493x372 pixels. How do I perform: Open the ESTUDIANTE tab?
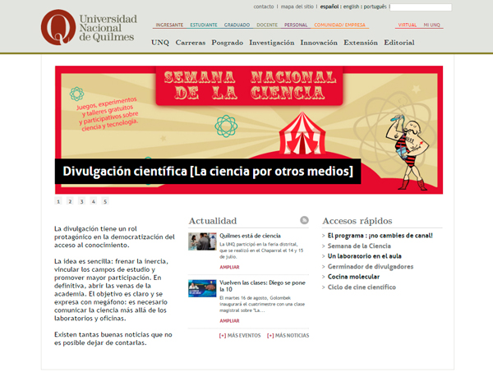coord(204,25)
